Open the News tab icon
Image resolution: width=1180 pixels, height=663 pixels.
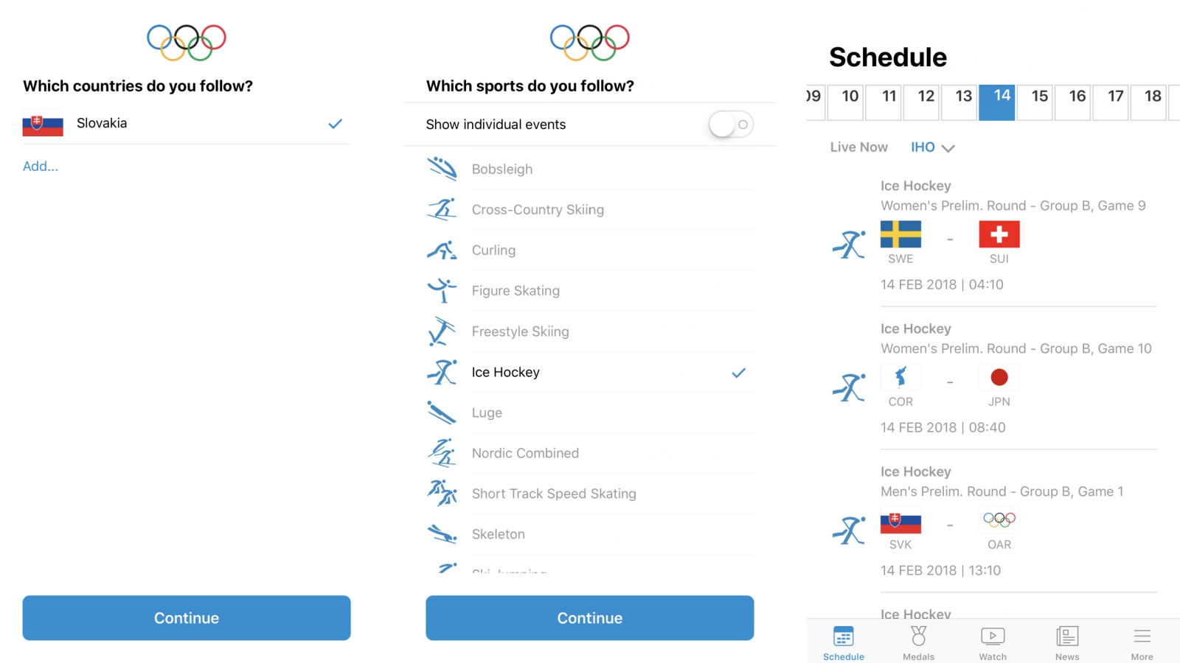(x=1067, y=636)
